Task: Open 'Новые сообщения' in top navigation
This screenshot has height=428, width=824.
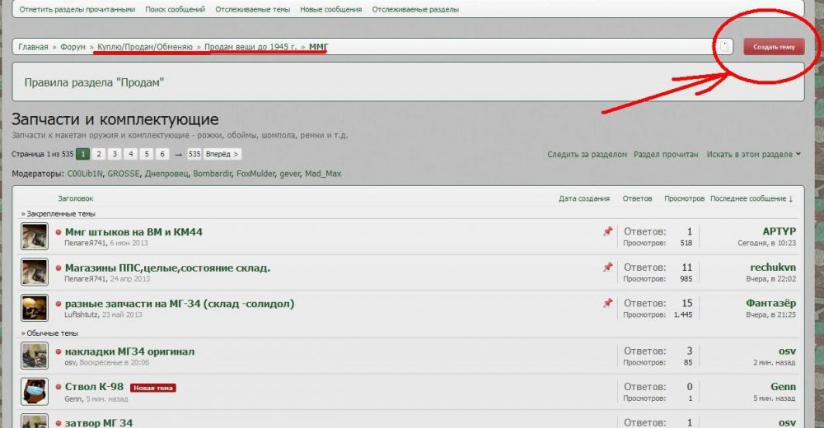Action: coord(330,10)
